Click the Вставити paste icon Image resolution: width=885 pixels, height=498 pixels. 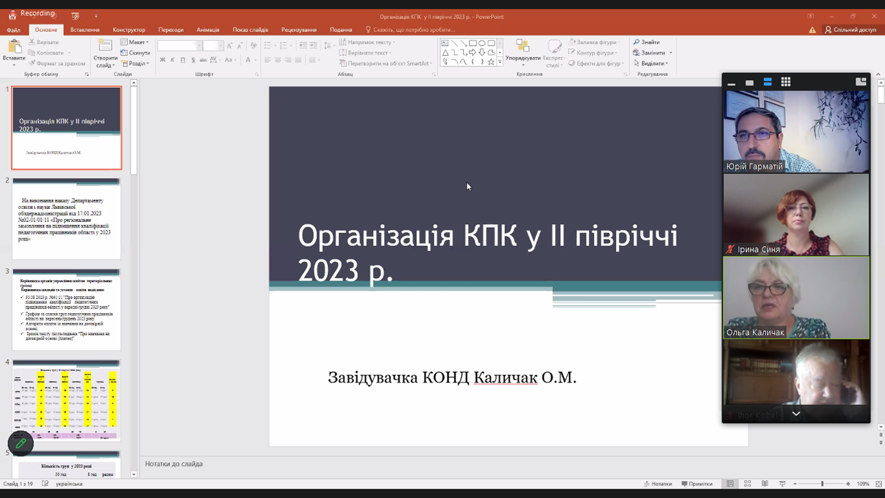click(x=14, y=48)
